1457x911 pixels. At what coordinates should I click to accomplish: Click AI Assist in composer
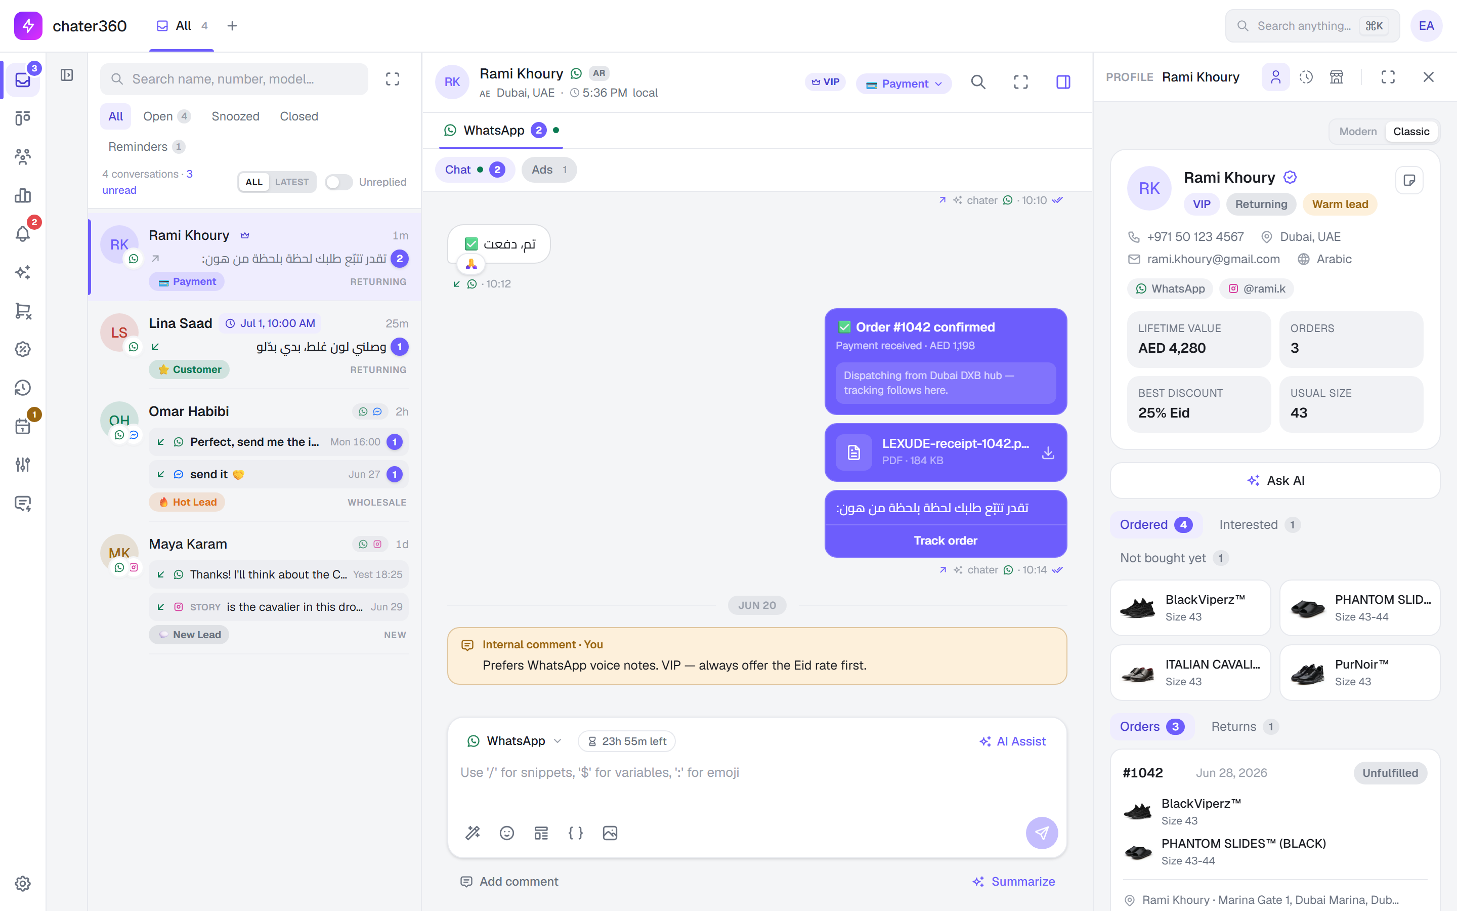click(x=1013, y=741)
